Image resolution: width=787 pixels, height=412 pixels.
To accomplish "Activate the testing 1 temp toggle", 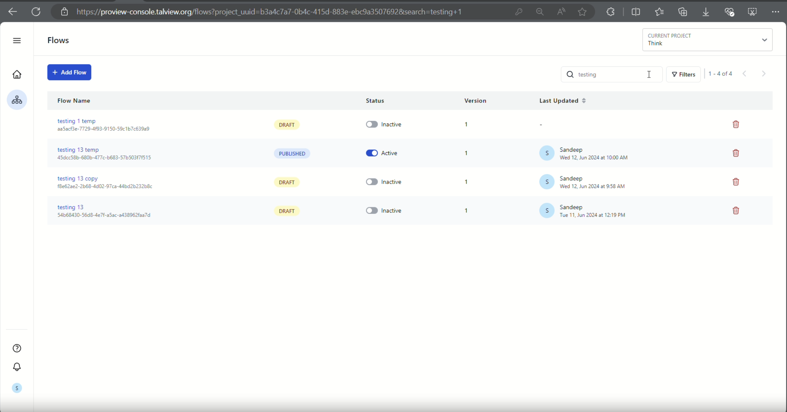I will (372, 124).
